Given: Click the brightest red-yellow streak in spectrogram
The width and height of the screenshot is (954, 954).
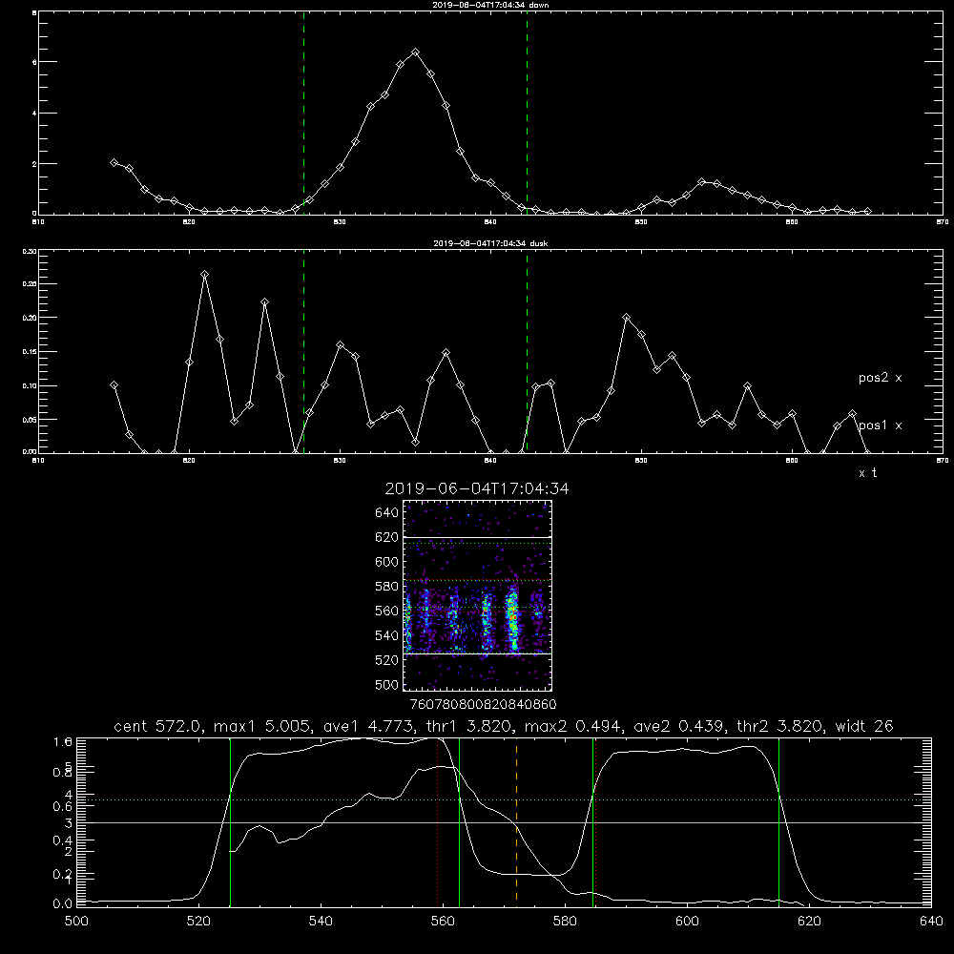Looking at the screenshot, I should (x=513, y=617).
